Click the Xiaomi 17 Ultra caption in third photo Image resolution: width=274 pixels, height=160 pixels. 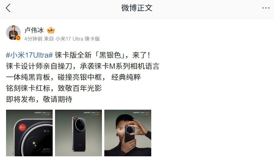(x=141, y=113)
